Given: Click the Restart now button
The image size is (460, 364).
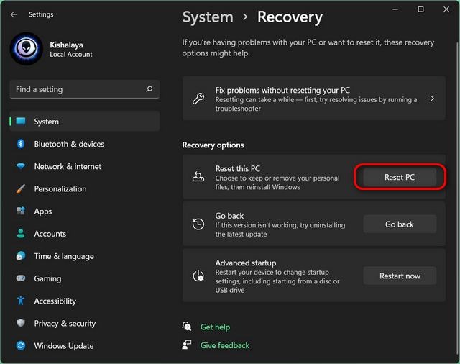Looking at the screenshot, I should 400,276.
